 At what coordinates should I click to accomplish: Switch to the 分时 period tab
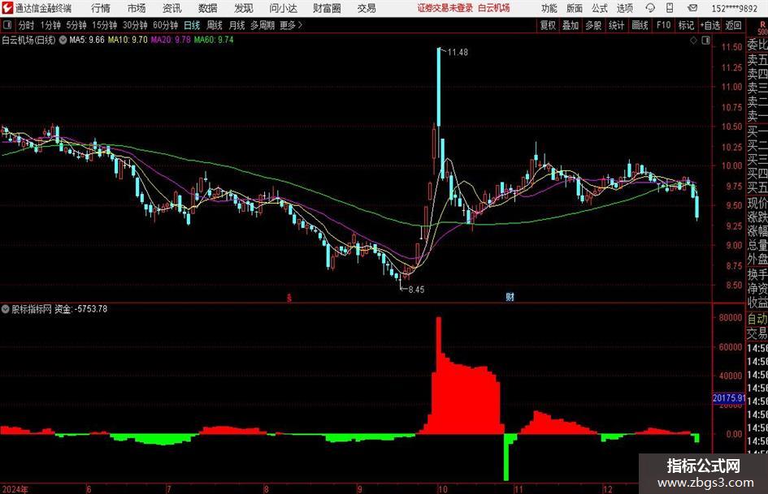[x=26, y=25]
